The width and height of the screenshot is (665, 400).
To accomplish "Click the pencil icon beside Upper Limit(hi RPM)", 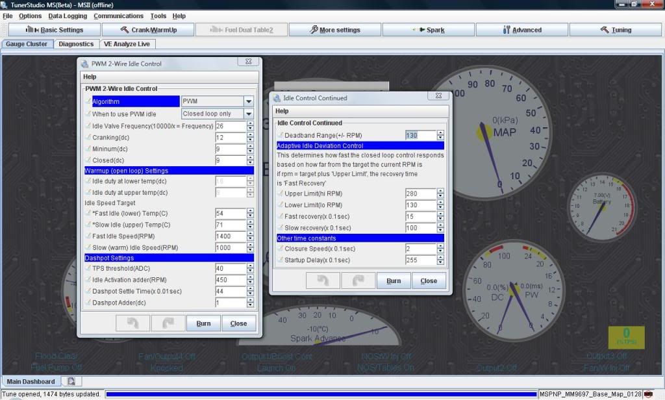I will coord(281,194).
